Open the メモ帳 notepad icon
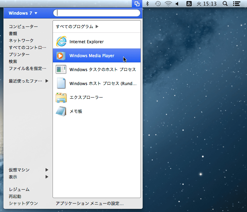 tap(61, 111)
